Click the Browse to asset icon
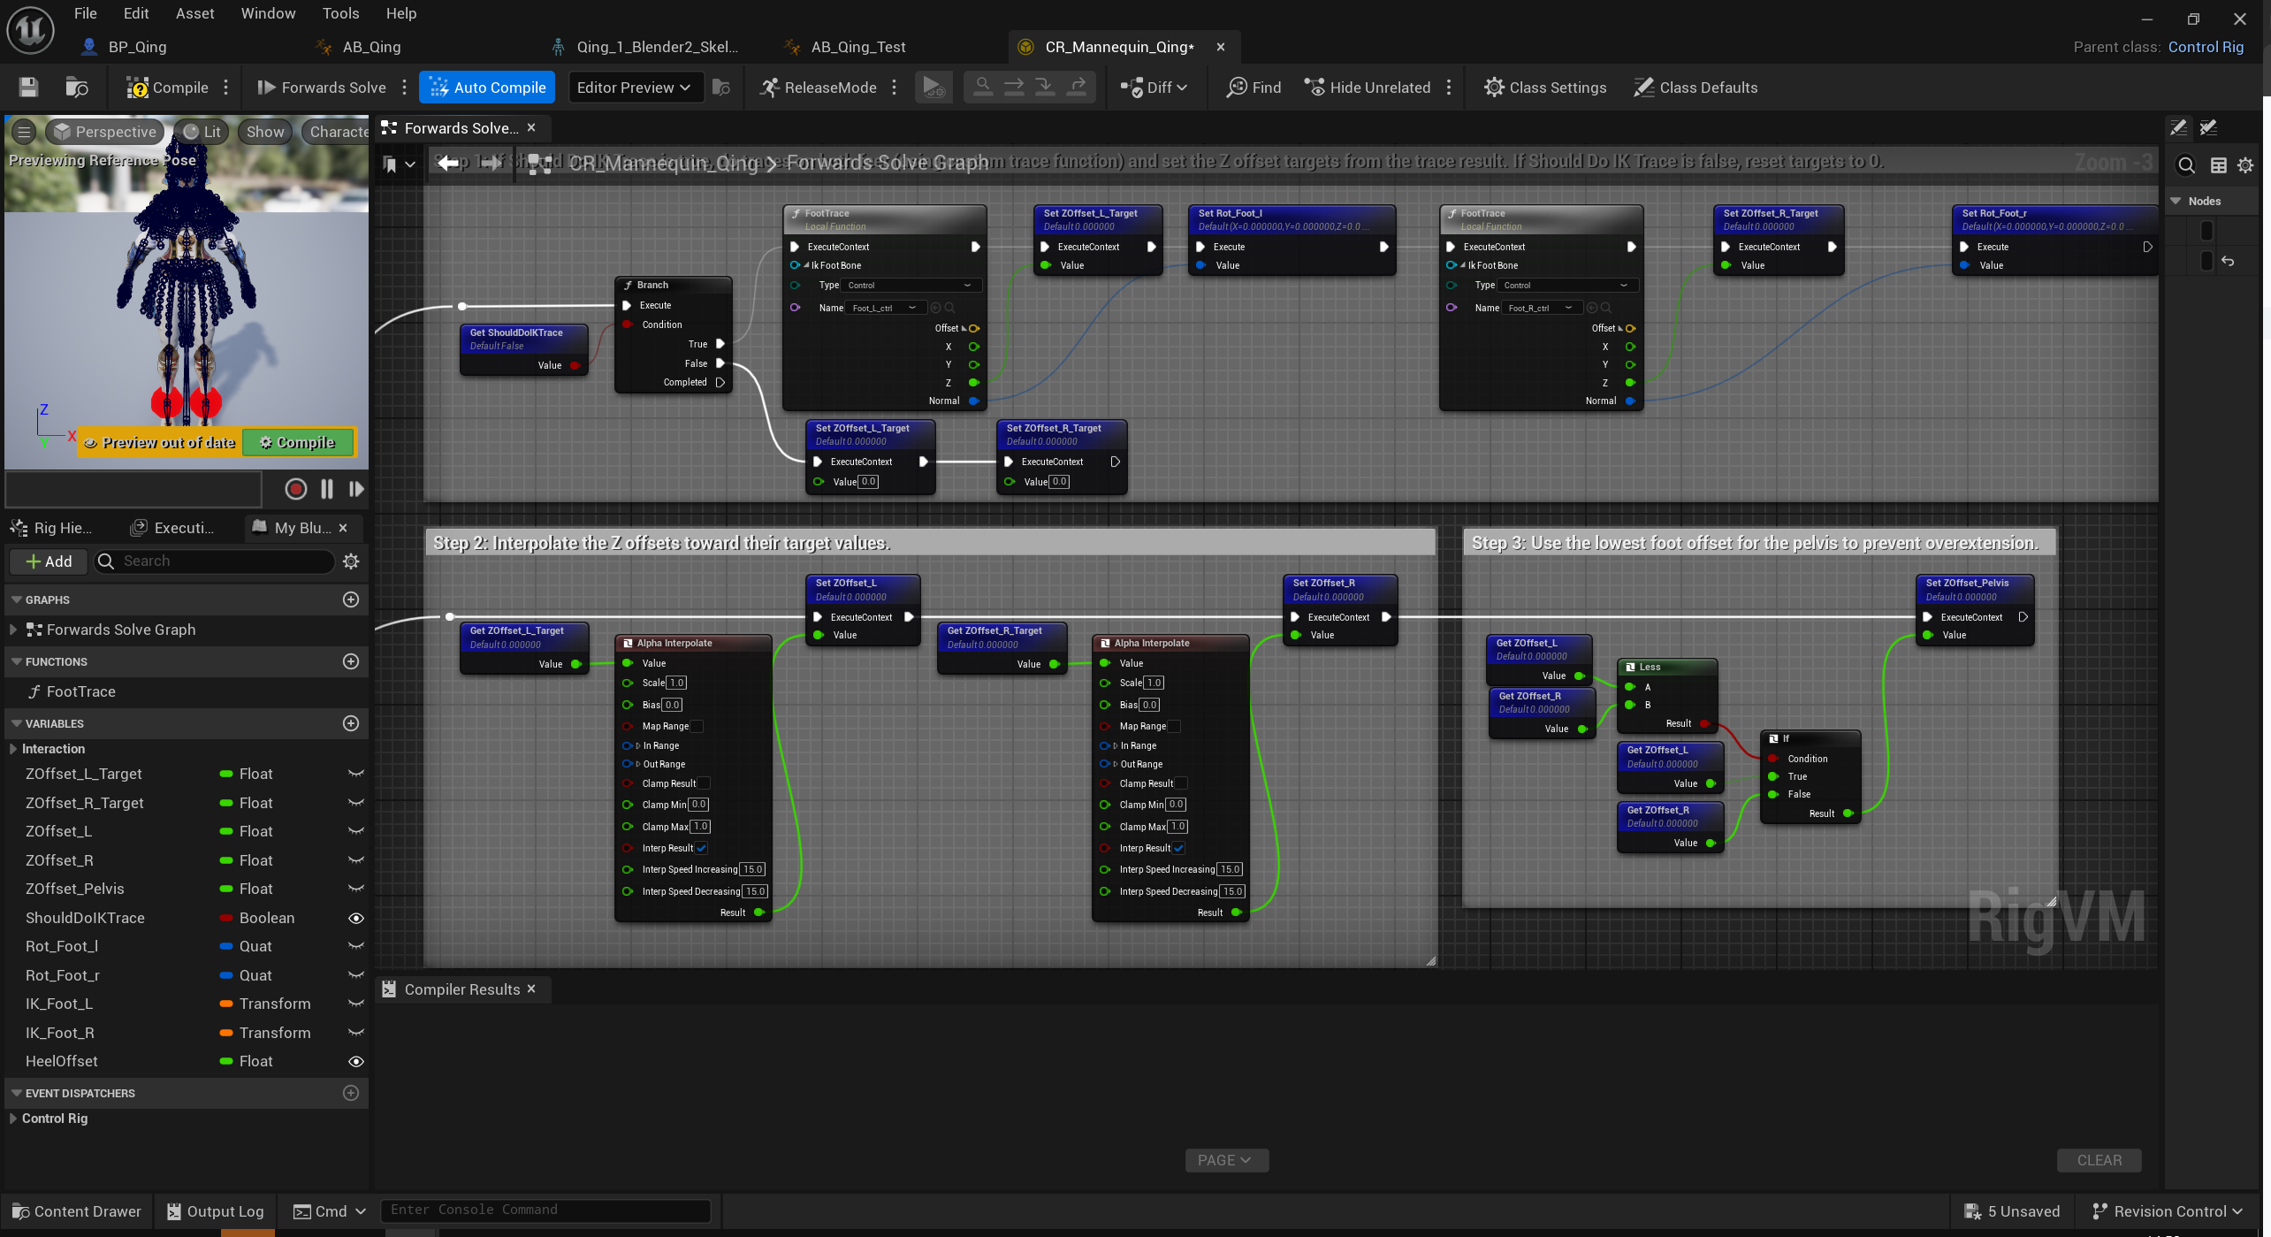Image resolution: width=2271 pixels, height=1237 pixels. 77,88
